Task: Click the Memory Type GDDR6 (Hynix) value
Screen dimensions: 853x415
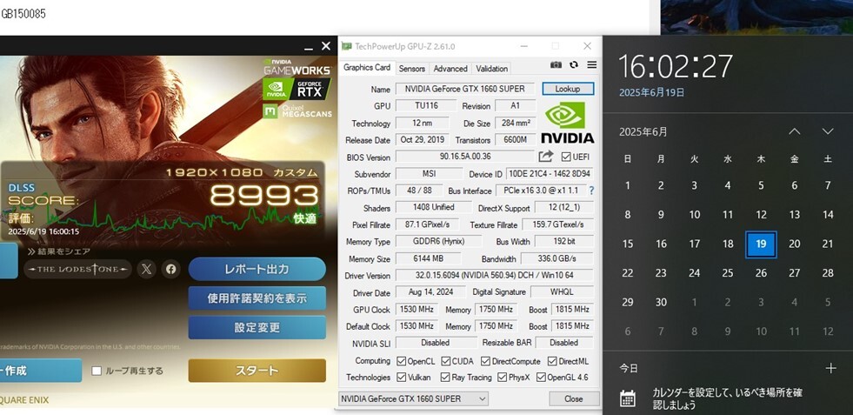Action: click(x=438, y=241)
